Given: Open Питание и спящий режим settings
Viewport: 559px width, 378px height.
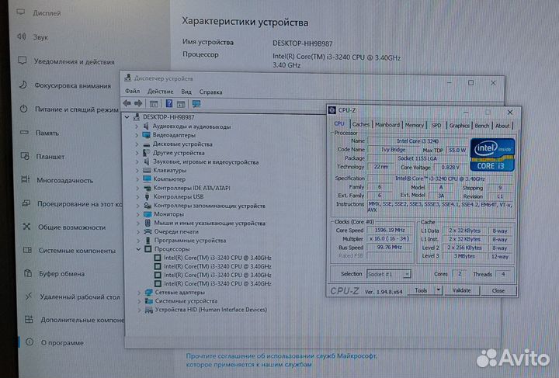Looking at the screenshot, I should [x=77, y=109].
